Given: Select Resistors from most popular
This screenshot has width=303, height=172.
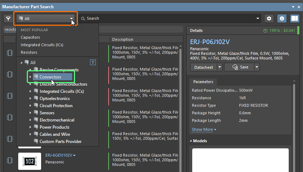Looking at the screenshot, I should click(29, 52).
